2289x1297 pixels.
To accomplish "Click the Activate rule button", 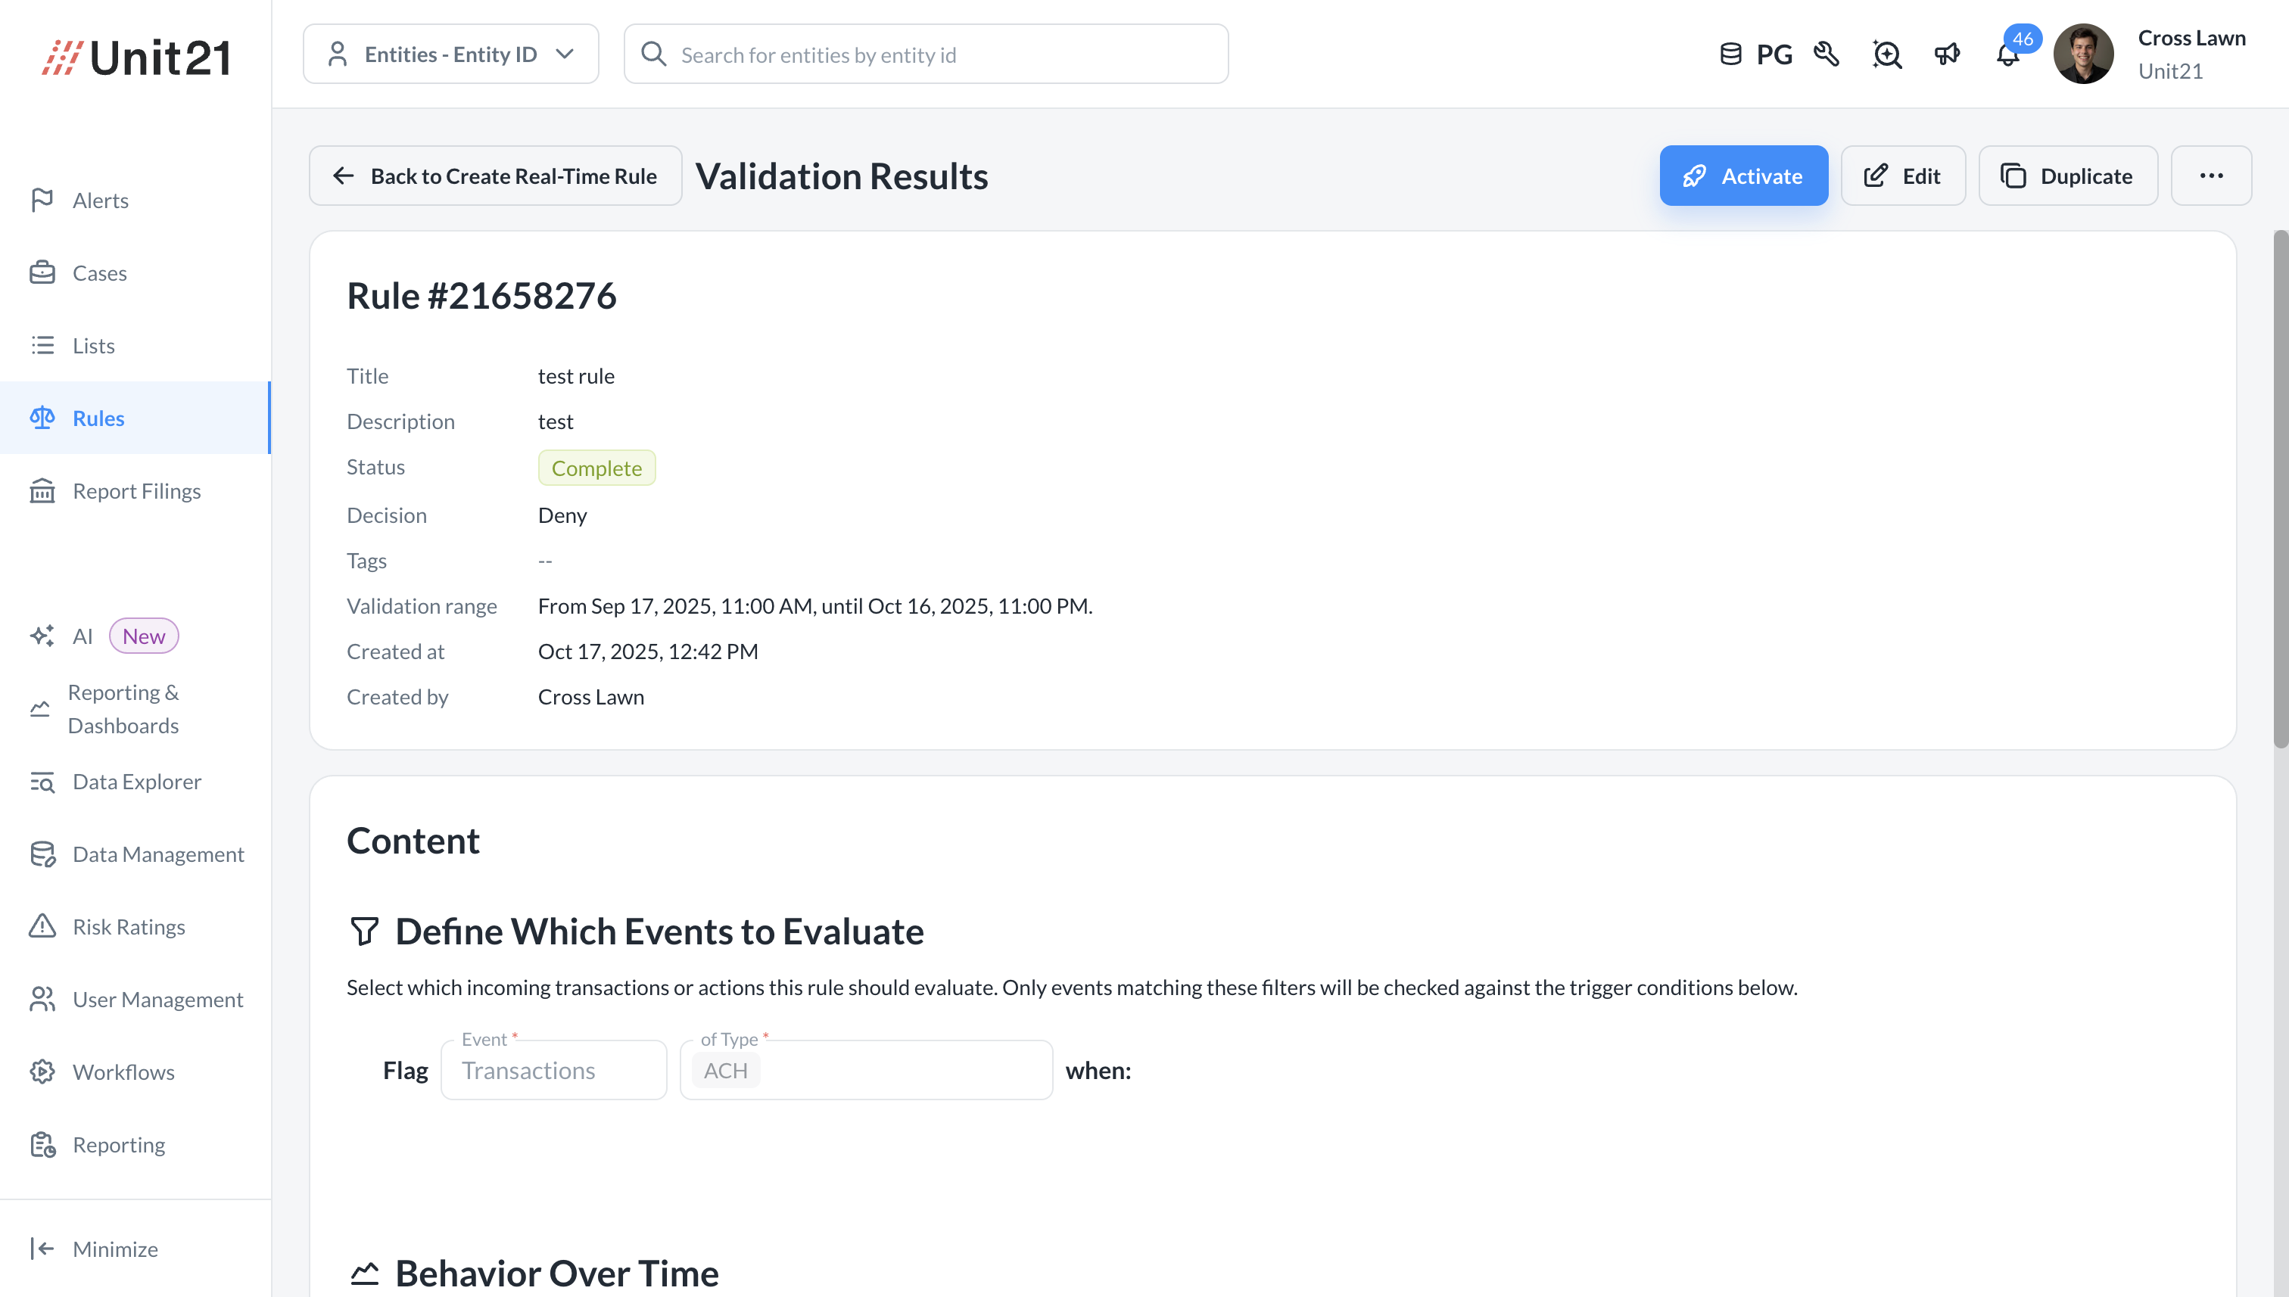I will point(1742,176).
